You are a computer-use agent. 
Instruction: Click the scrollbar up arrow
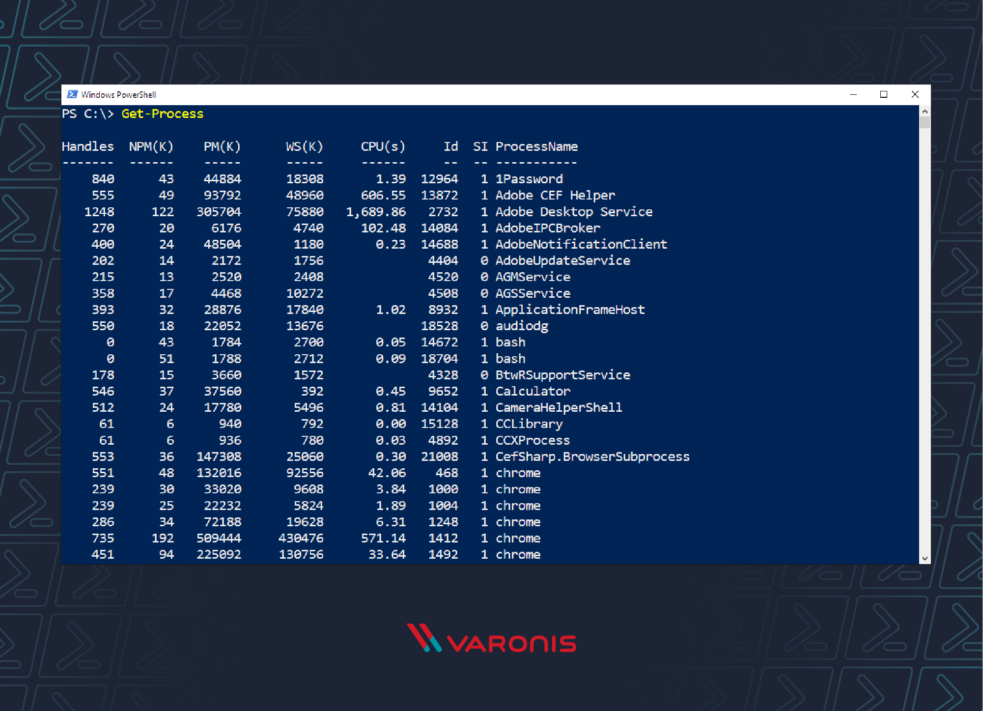click(x=925, y=111)
